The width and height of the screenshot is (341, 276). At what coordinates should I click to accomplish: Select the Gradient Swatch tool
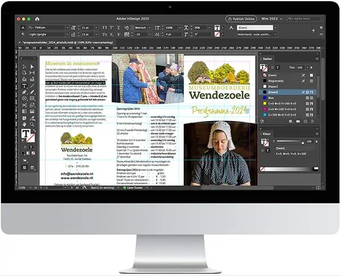24,112
